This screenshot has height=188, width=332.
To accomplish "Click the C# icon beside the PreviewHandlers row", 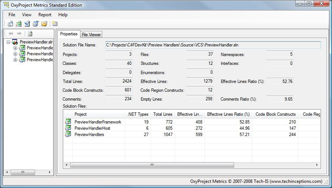I will tap(68, 134).
